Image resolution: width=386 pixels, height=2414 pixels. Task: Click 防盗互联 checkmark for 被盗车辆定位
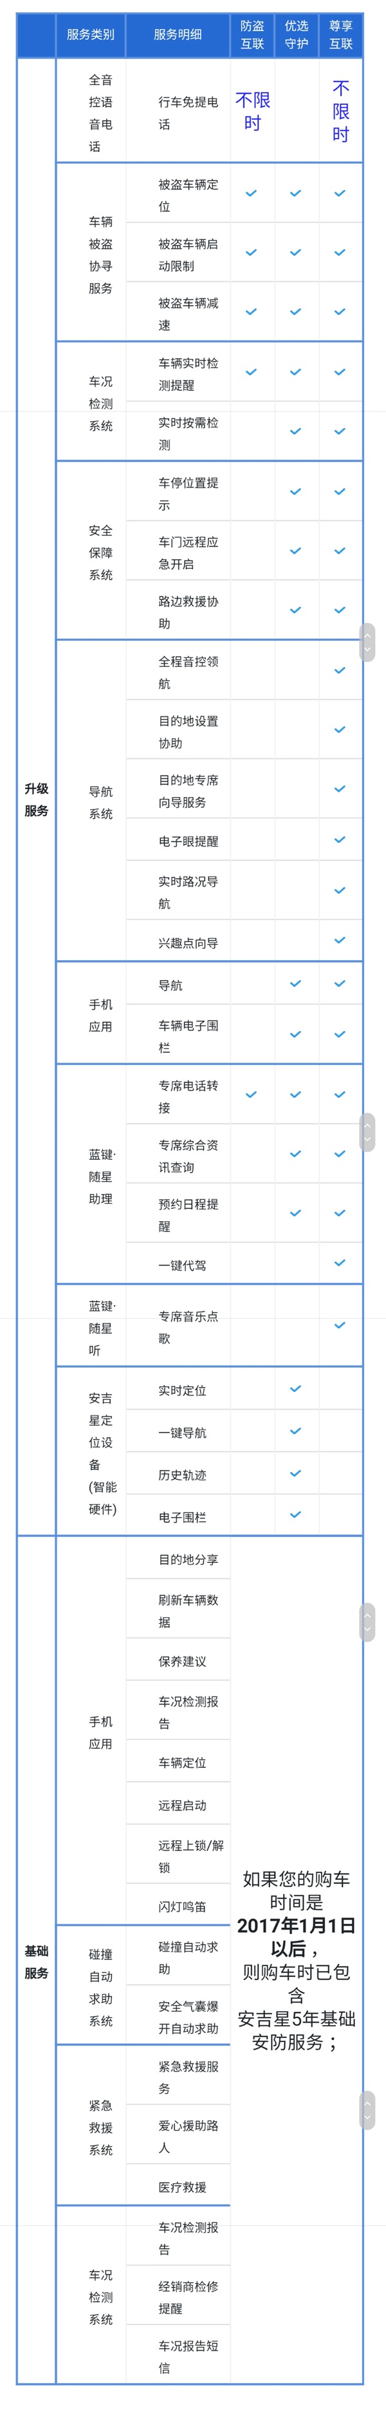click(252, 194)
